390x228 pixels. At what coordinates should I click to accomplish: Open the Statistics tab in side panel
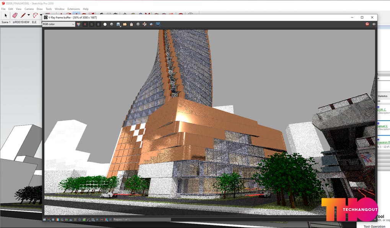pyautogui.click(x=383, y=96)
